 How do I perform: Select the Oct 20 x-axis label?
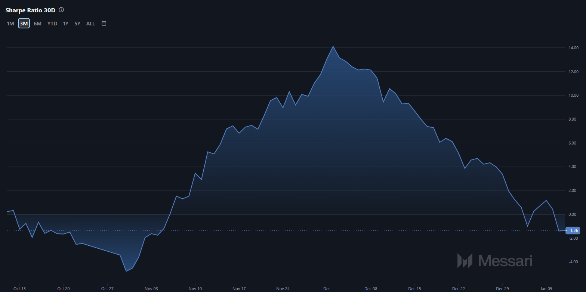point(64,289)
